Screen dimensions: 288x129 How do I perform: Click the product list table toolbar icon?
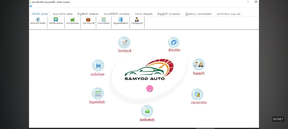103,20
